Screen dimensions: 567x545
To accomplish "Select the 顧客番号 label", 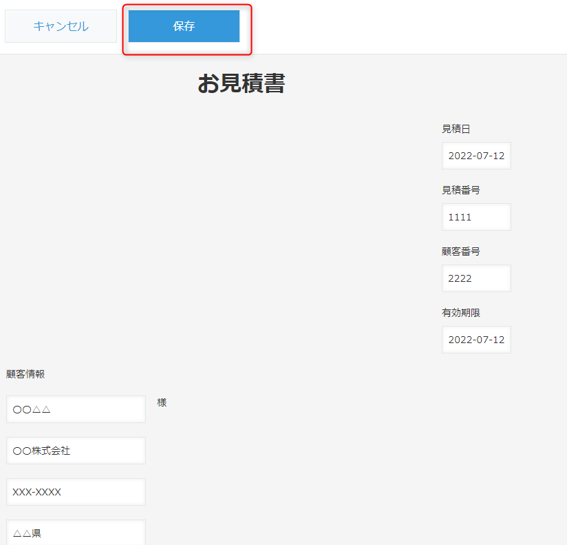I will 461,251.
